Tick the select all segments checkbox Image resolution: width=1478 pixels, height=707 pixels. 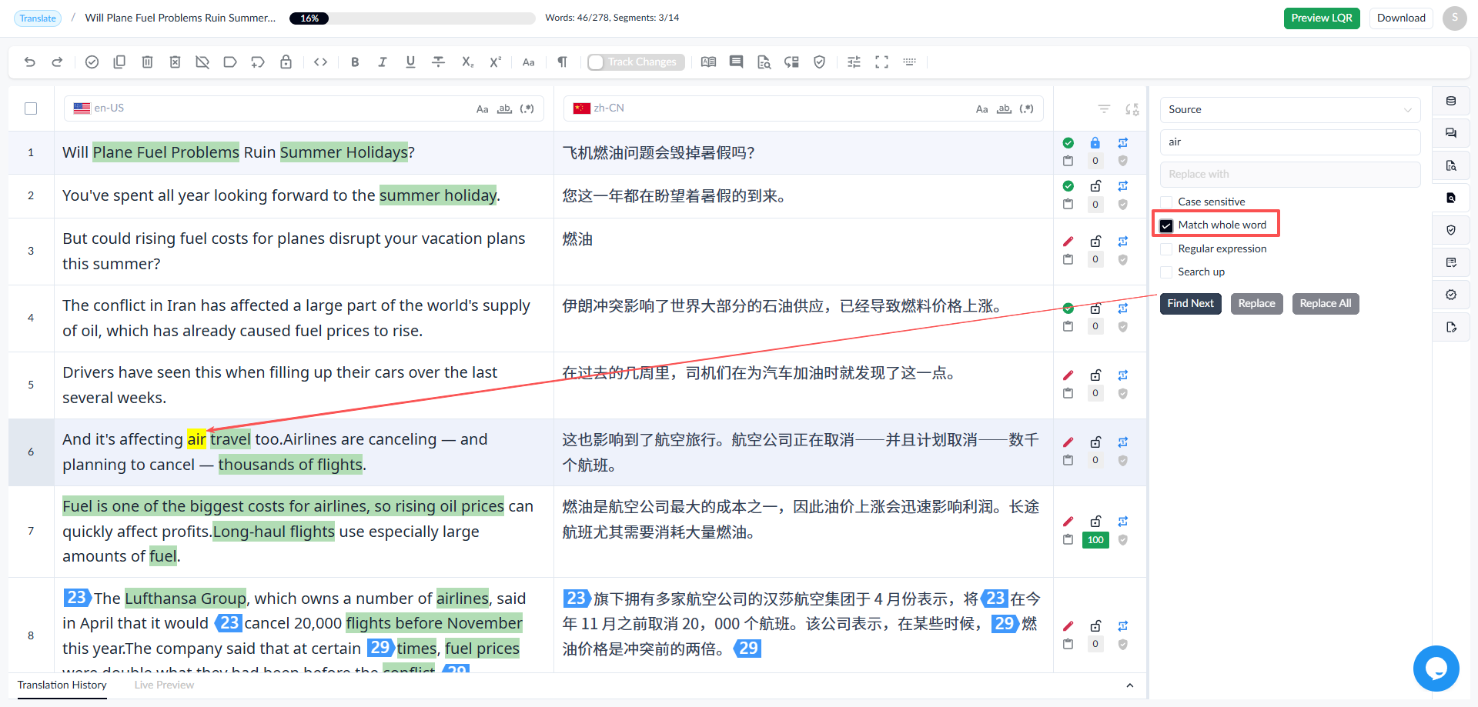click(31, 108)
